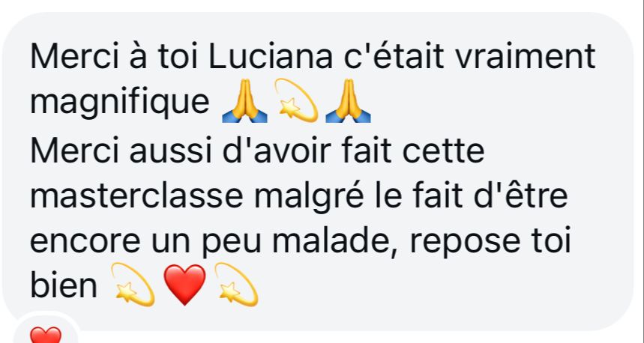Screen dimensions: 644x343
Task: Click the dizzy star emoji between praying hands
Action: (296, 100)
